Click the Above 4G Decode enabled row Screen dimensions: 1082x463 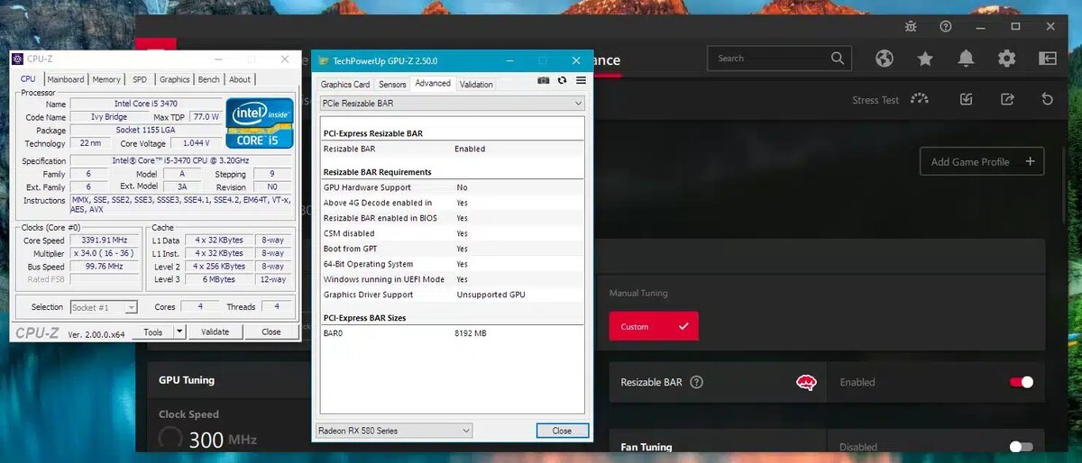(x=453, y=203)
